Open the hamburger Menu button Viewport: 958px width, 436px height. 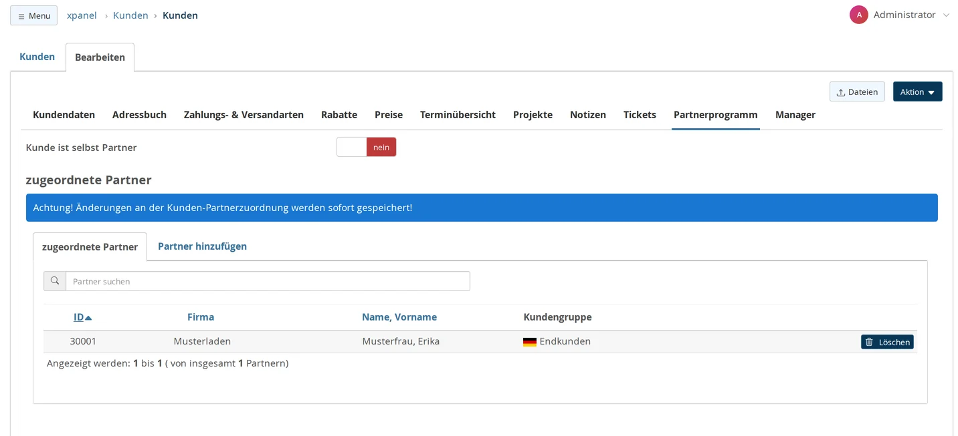point(33,15)
